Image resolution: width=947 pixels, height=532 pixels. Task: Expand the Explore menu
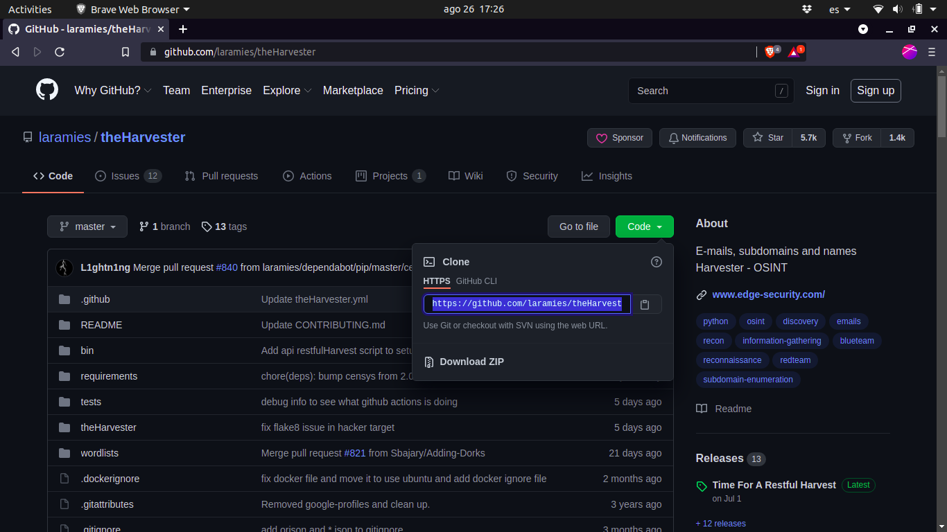[287, 91]
